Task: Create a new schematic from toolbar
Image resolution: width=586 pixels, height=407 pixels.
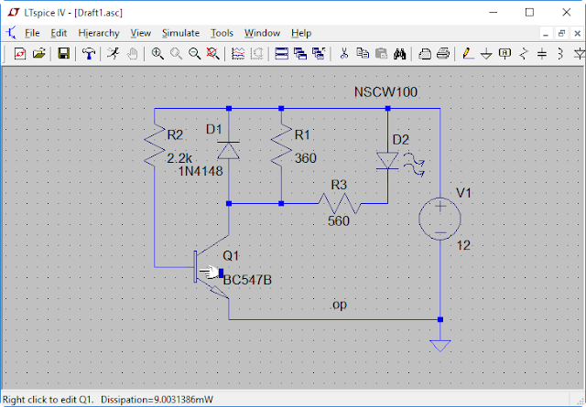Action: click(x=20, y=54)
